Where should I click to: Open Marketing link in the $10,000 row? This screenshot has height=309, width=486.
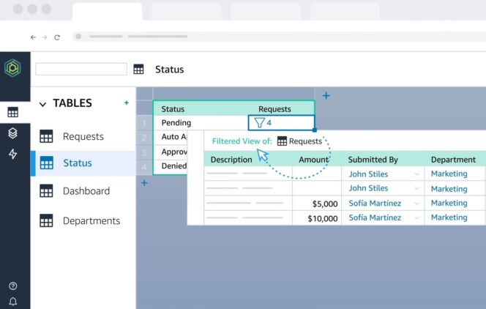click(449, 217)
